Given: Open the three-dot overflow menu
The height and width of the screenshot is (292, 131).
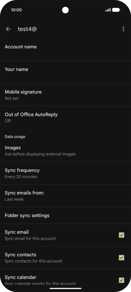Looking at the screenshot, I should click(x=123, y=29).
